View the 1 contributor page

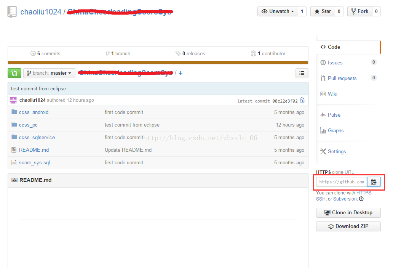tap(268, 53)
